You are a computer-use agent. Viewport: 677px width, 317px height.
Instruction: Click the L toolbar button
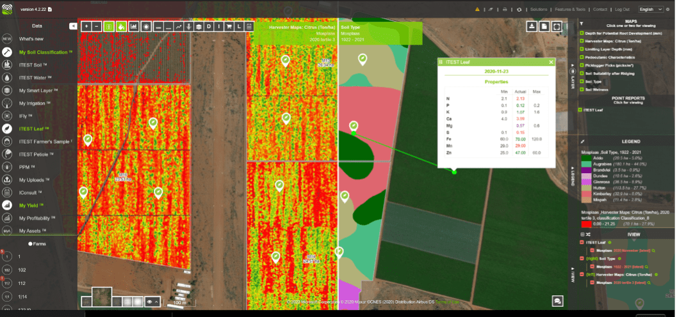coord(239,26)
